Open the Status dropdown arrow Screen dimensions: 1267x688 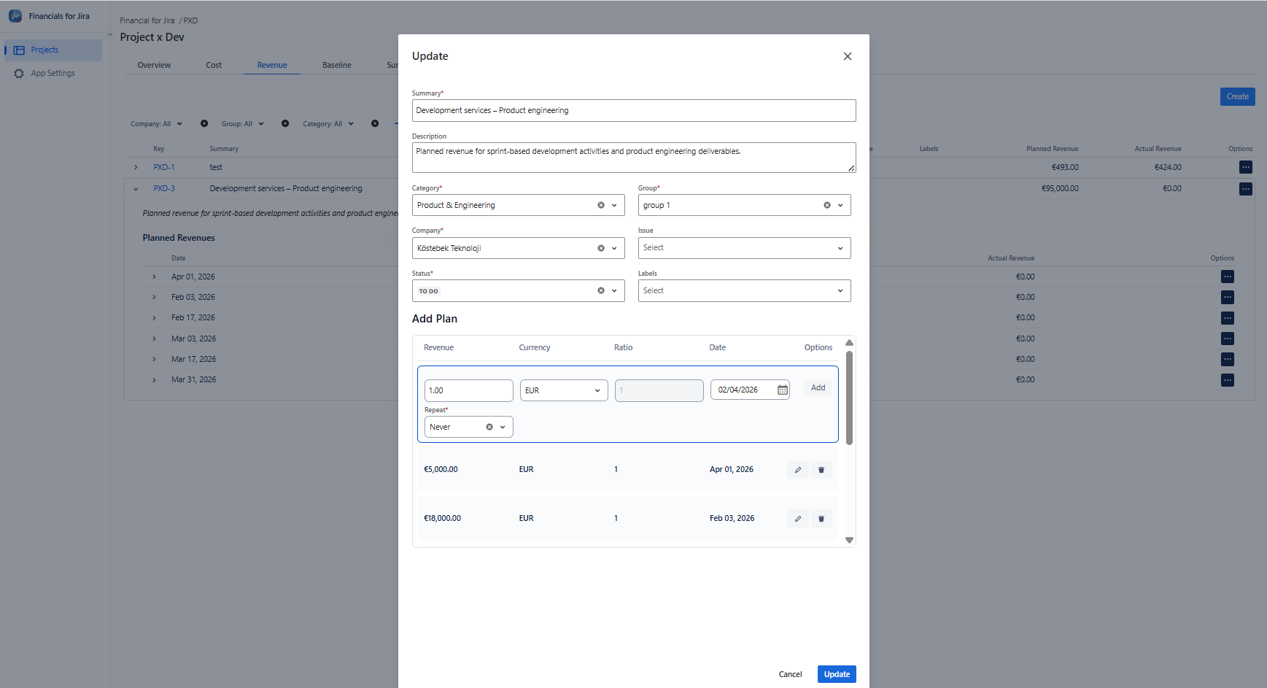tap(614, 291)
